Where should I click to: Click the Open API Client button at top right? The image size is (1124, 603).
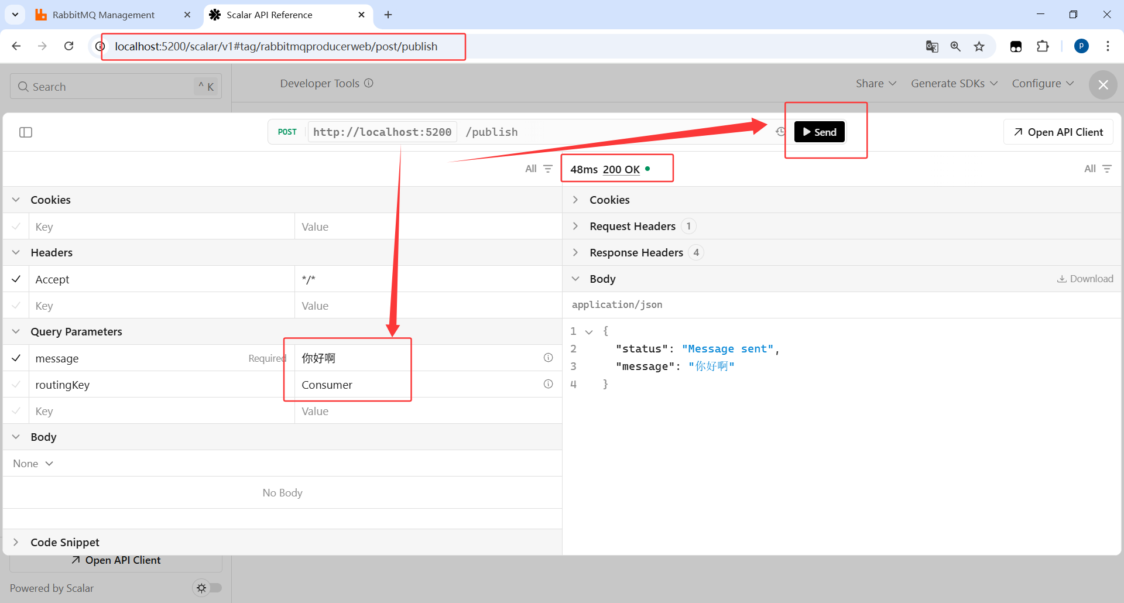tap(1058, 132)
